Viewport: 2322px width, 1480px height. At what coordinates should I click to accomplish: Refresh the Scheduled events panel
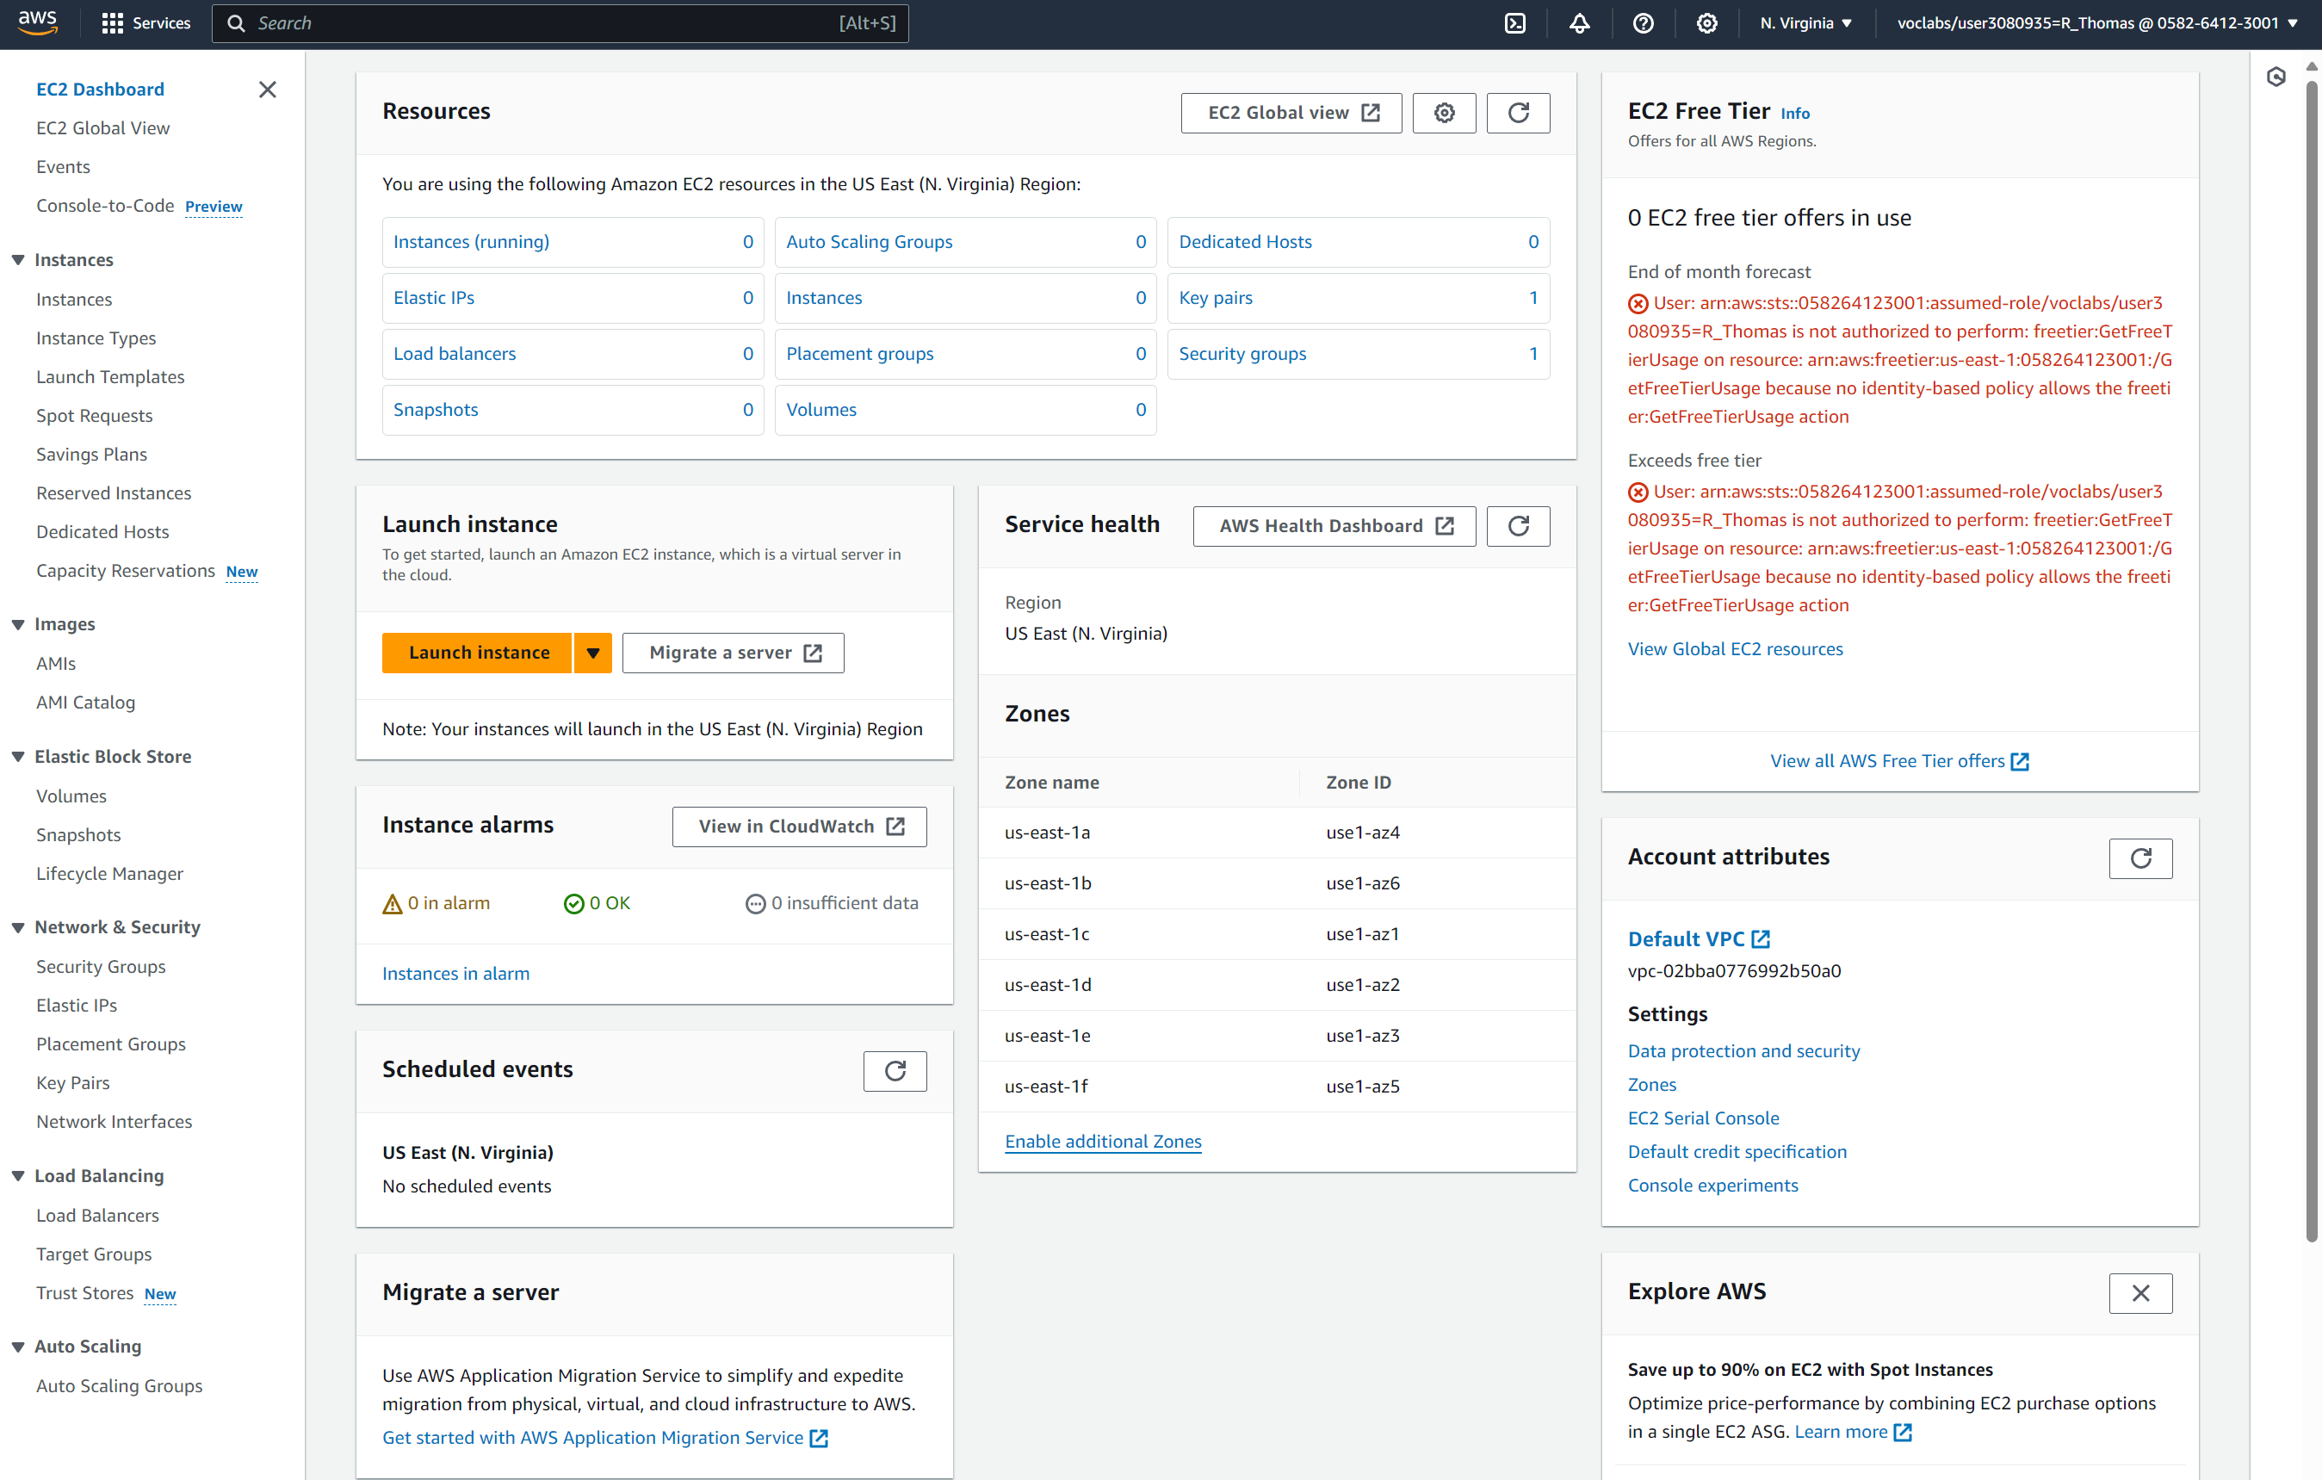(895, 1070)
